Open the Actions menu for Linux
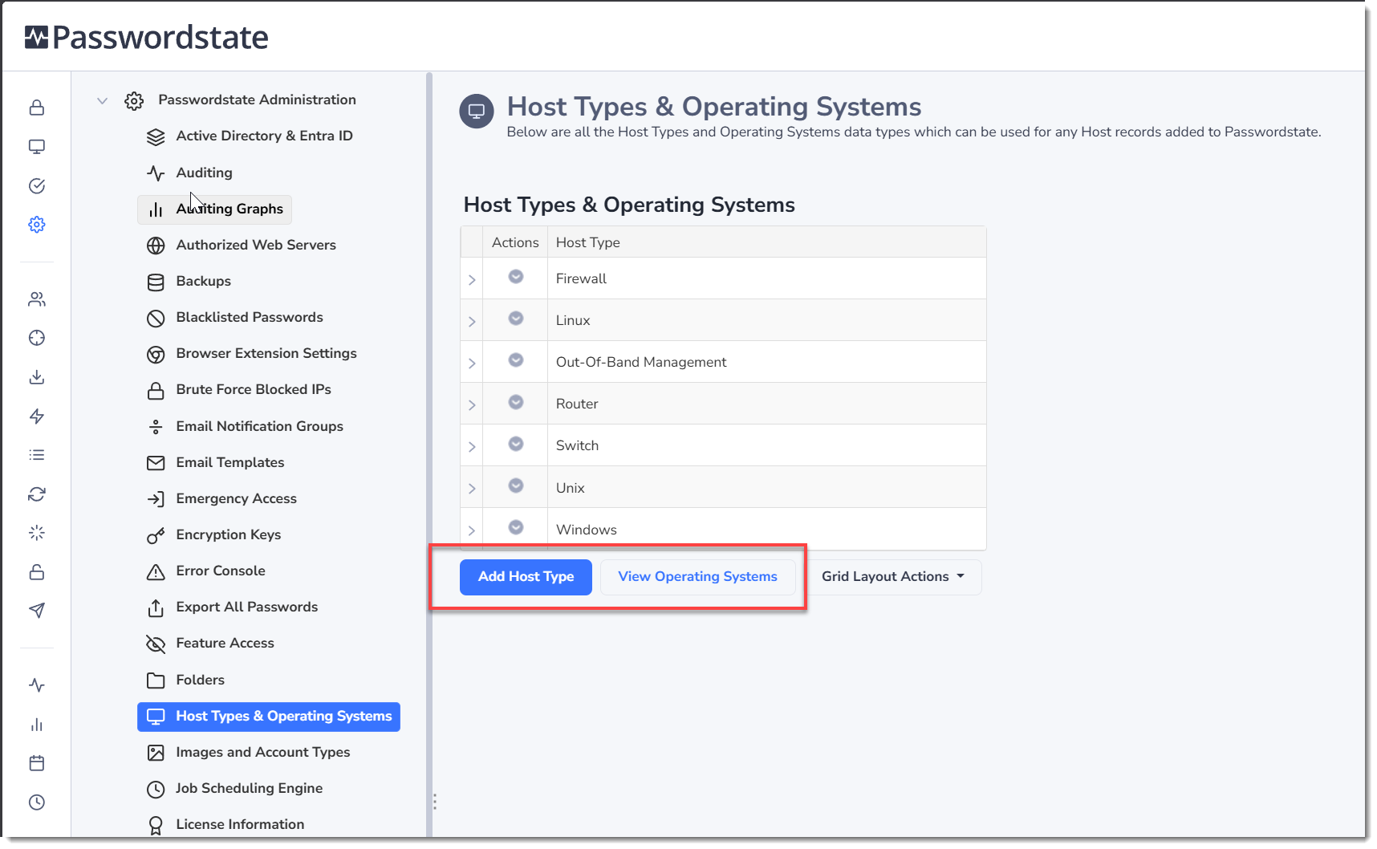The height and width of the screenshot is (849, 1377). 516,319
